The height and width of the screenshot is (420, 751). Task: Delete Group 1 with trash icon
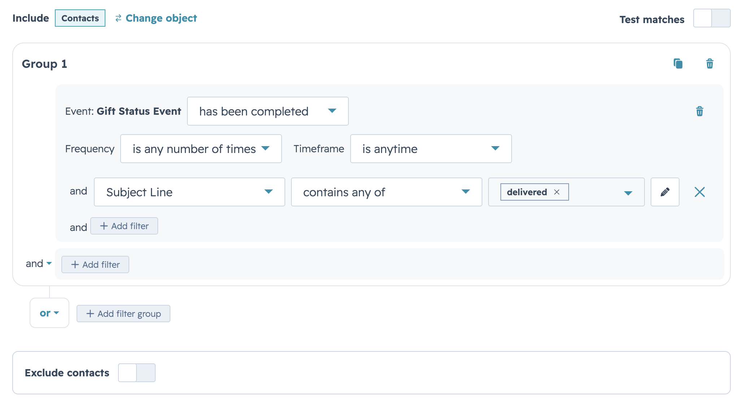click(710, 64)
